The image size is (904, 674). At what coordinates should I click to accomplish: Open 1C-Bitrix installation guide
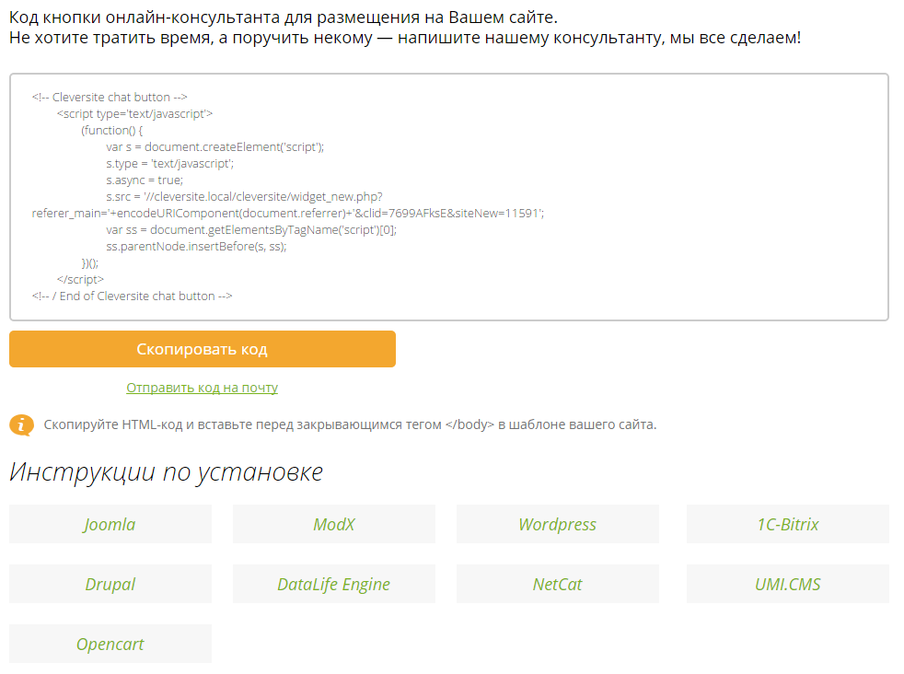pyautogui.click(x=787, y=525)
